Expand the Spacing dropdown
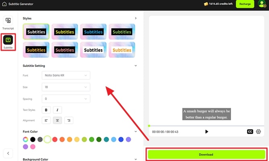The image size is (269, 161). (66, 99)
